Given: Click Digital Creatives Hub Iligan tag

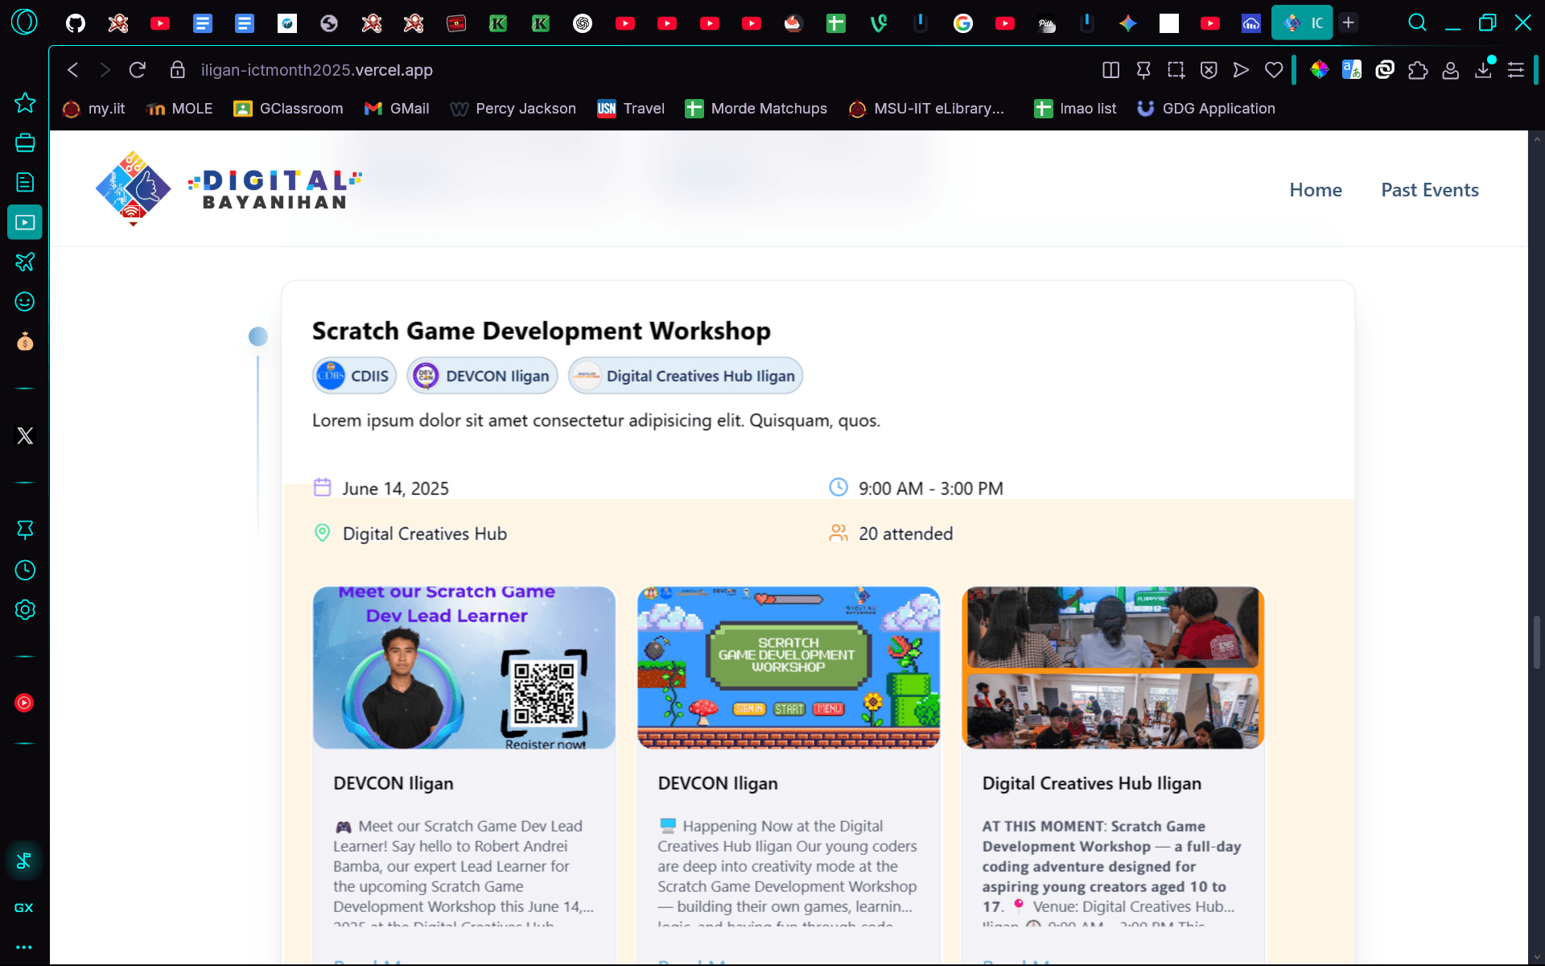Looking at the screenshot, I should [686, 376].
